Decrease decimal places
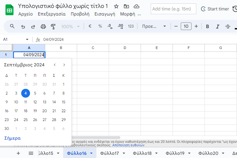 pyautogui.click(x=110, y=27)
